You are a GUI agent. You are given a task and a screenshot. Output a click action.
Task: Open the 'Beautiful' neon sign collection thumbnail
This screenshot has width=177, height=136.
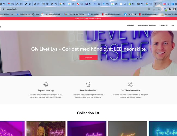click(x=46, y=129)
